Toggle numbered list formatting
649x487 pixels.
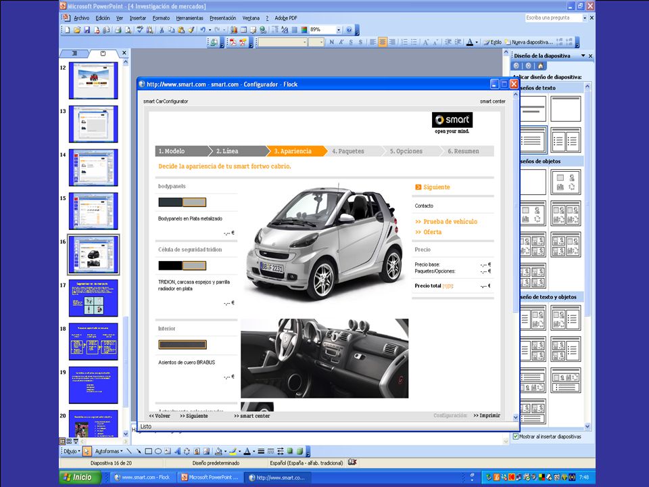click(404, 42)
